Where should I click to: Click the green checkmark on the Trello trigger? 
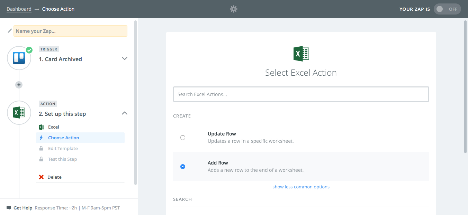pos(29,50)
